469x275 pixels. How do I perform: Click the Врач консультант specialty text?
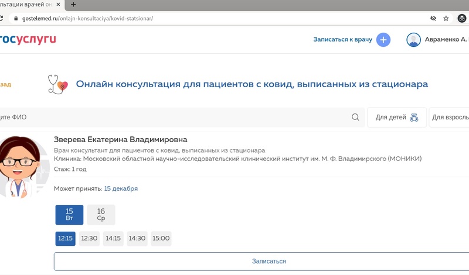(x=159, y=150)
